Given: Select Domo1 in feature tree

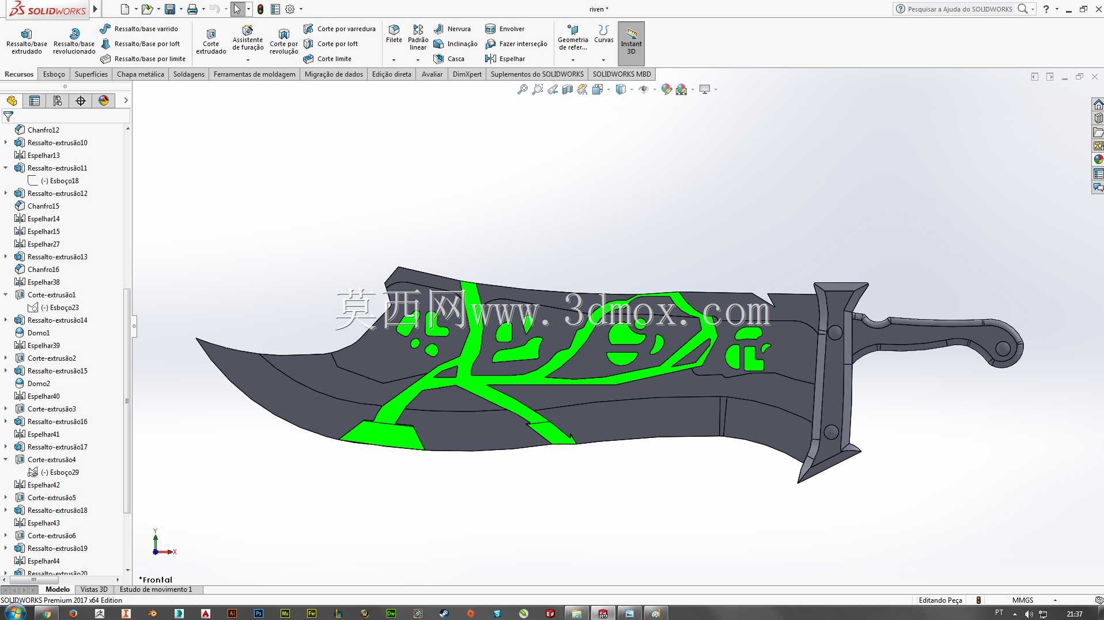Looking at the screenshot, I should coord(32,333).
